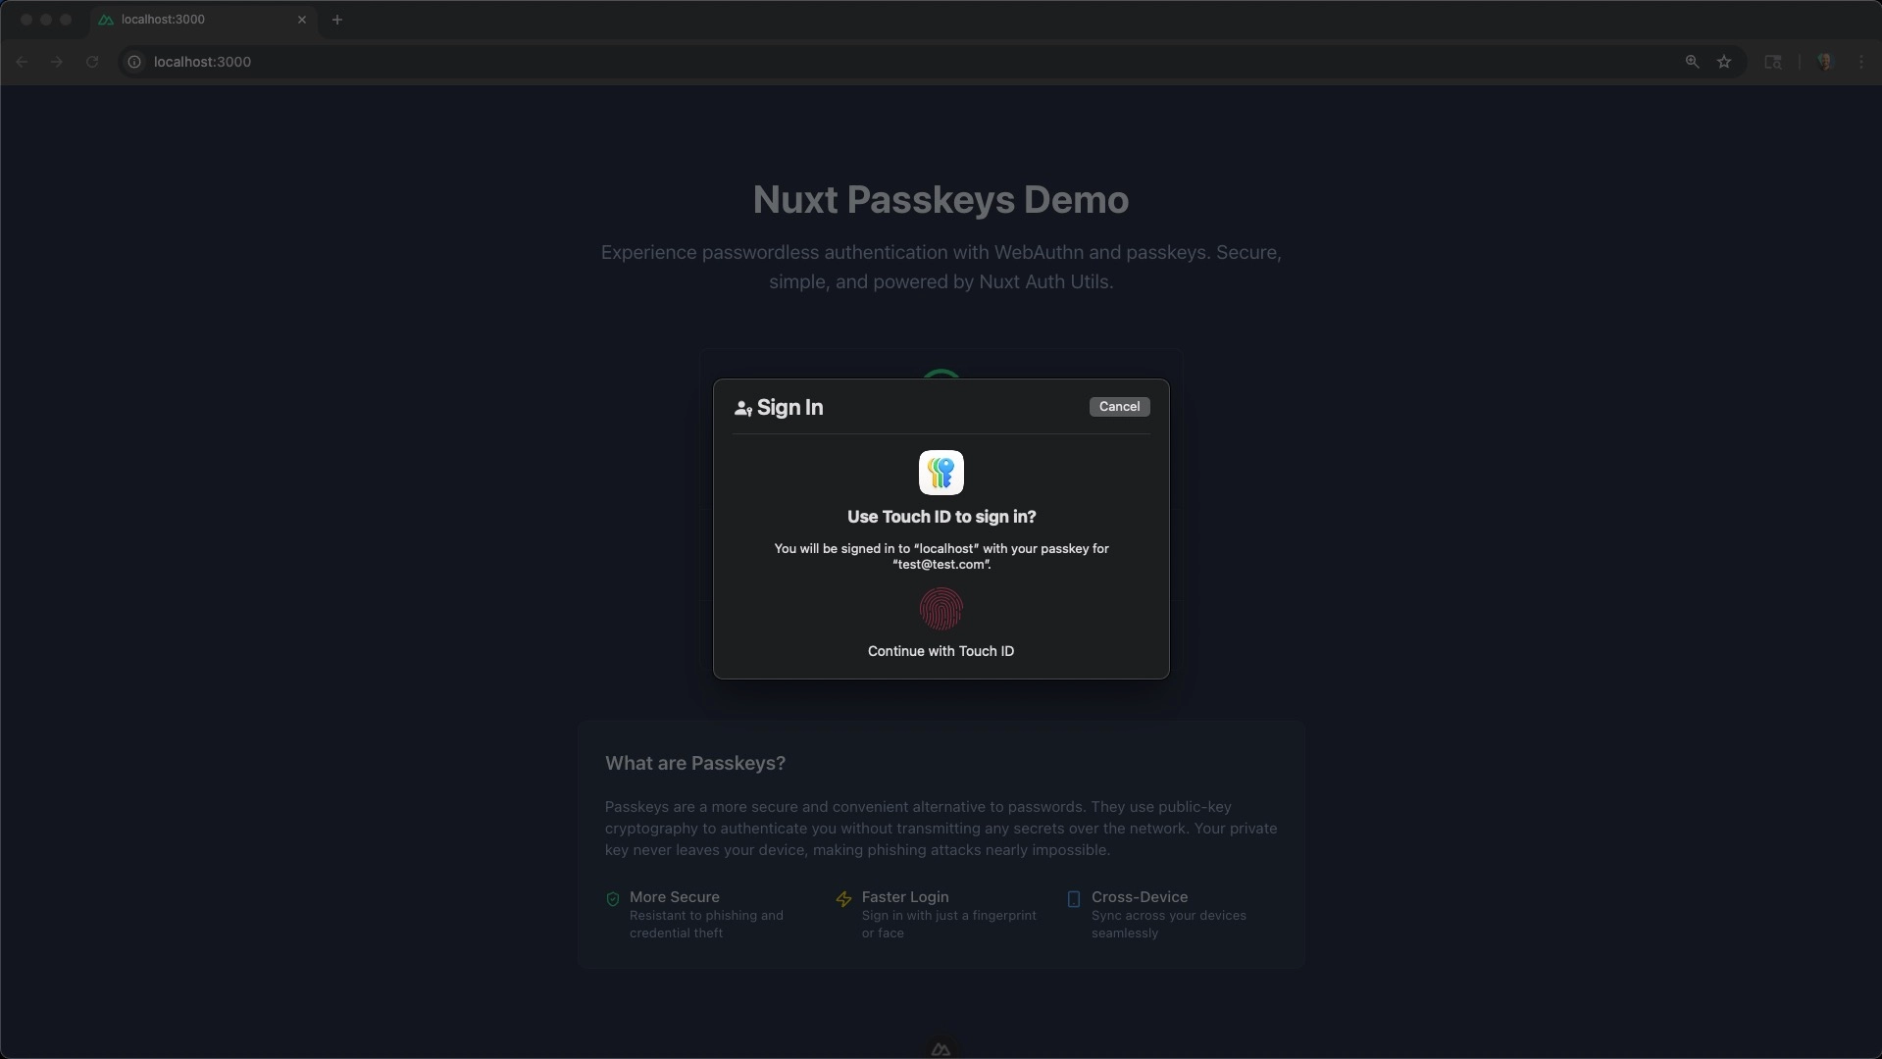Cancel the Sign In dialog
This screenshot has height=1059, width=1882.
[x=1118, y=407]
